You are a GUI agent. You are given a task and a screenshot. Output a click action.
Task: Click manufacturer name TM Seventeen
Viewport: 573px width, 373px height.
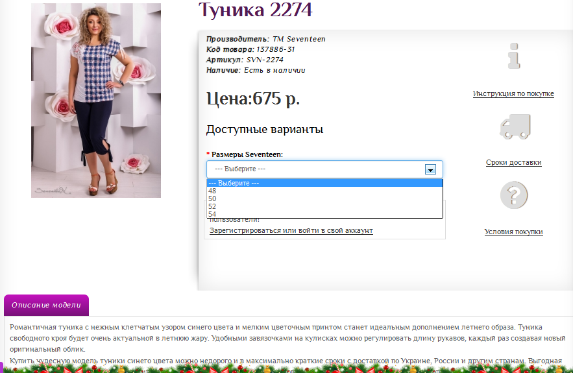click(299, 39)
